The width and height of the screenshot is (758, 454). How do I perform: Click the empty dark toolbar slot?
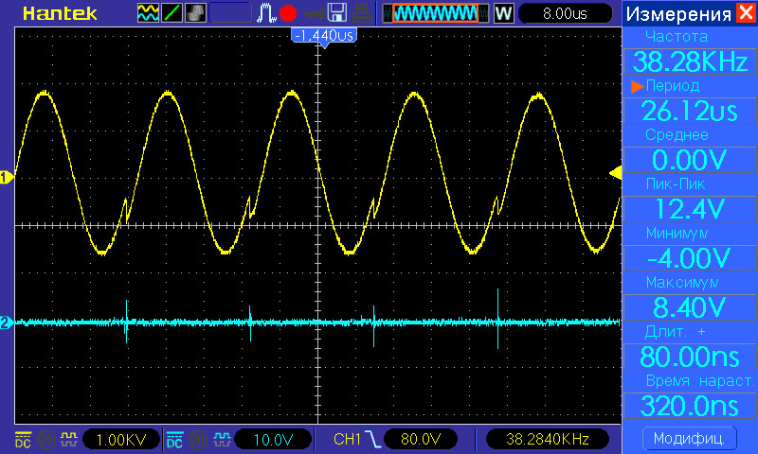tap(230, 13)
